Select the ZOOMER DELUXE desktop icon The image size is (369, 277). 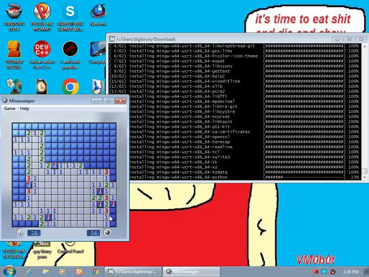(x=14, y=55)
